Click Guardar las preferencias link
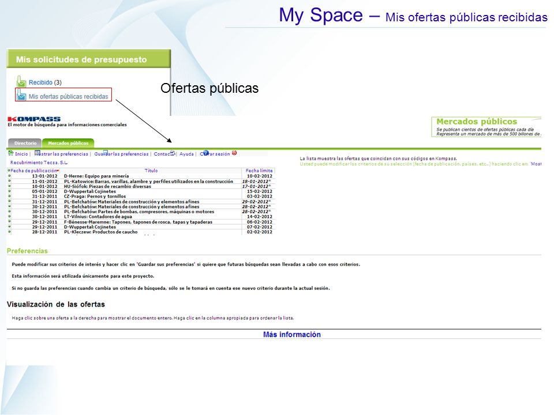Screen dimensions: 554x415 (x=121, y=154)
